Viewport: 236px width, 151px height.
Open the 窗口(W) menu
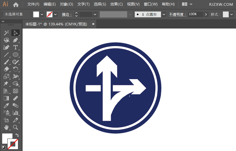click(x=151, y=4)
